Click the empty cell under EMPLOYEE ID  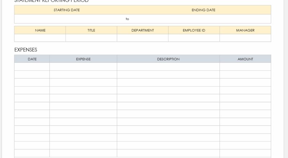tap(194, 38)
